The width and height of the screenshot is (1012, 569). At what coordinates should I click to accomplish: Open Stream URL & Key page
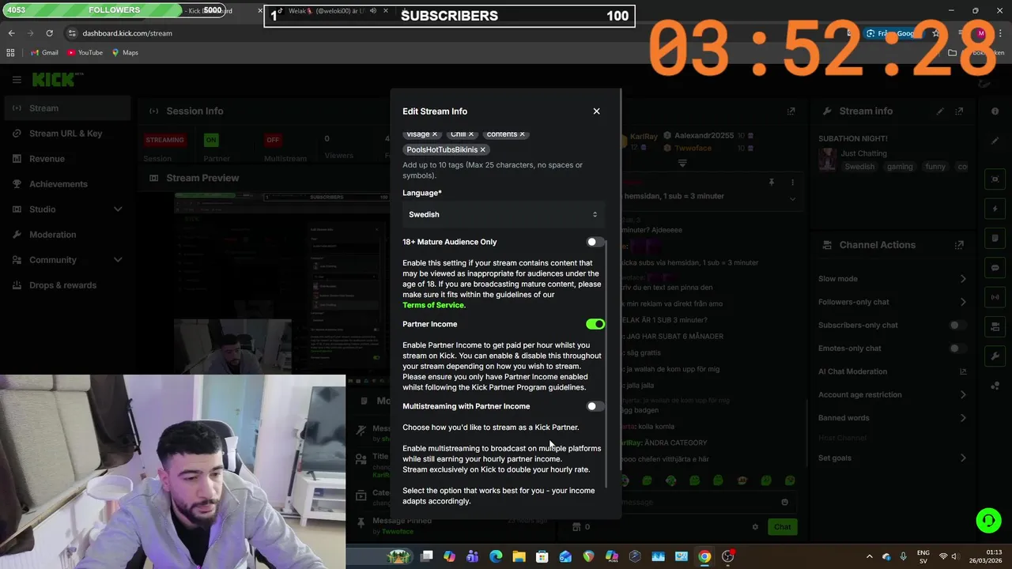point(67,134)
